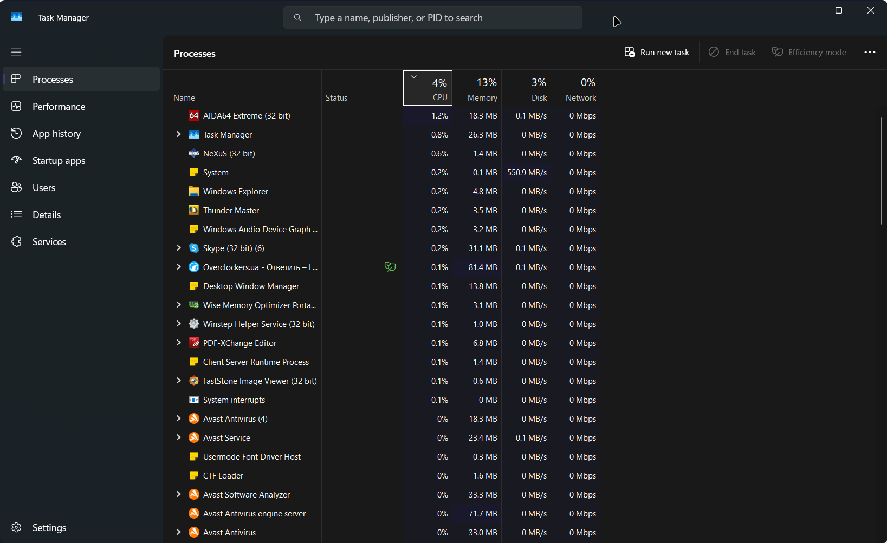887x543 pixels.
Task: Select the Processes page in sidebar
Action: click(81, 79)
